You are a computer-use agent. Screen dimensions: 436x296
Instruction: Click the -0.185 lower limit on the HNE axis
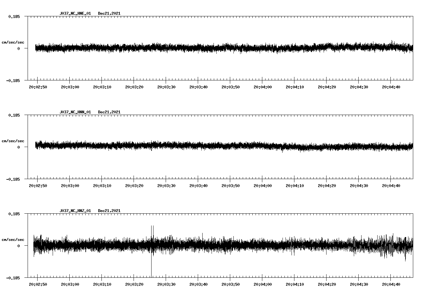coord(13,81)
